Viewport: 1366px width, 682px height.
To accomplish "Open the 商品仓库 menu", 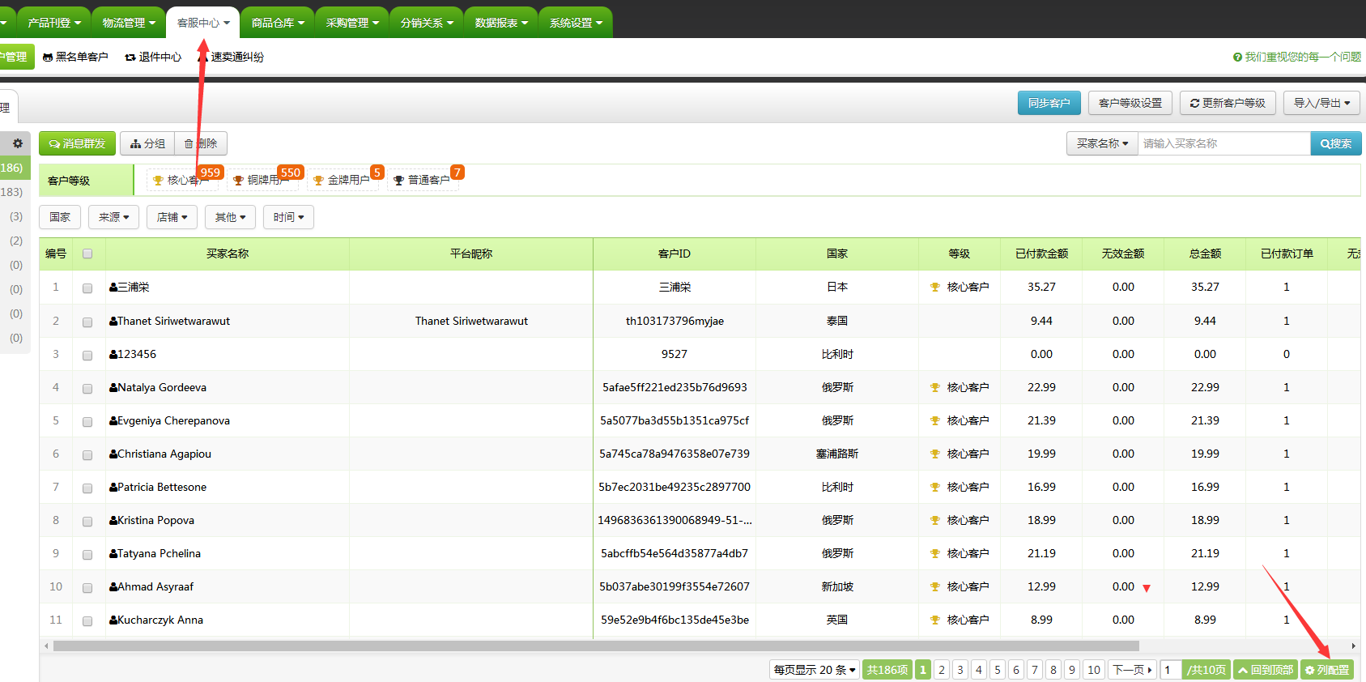I will pos(278,23).
